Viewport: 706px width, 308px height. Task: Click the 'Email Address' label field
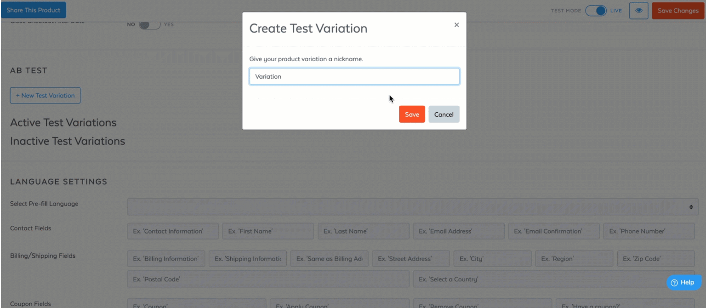[x=458, y=231]
